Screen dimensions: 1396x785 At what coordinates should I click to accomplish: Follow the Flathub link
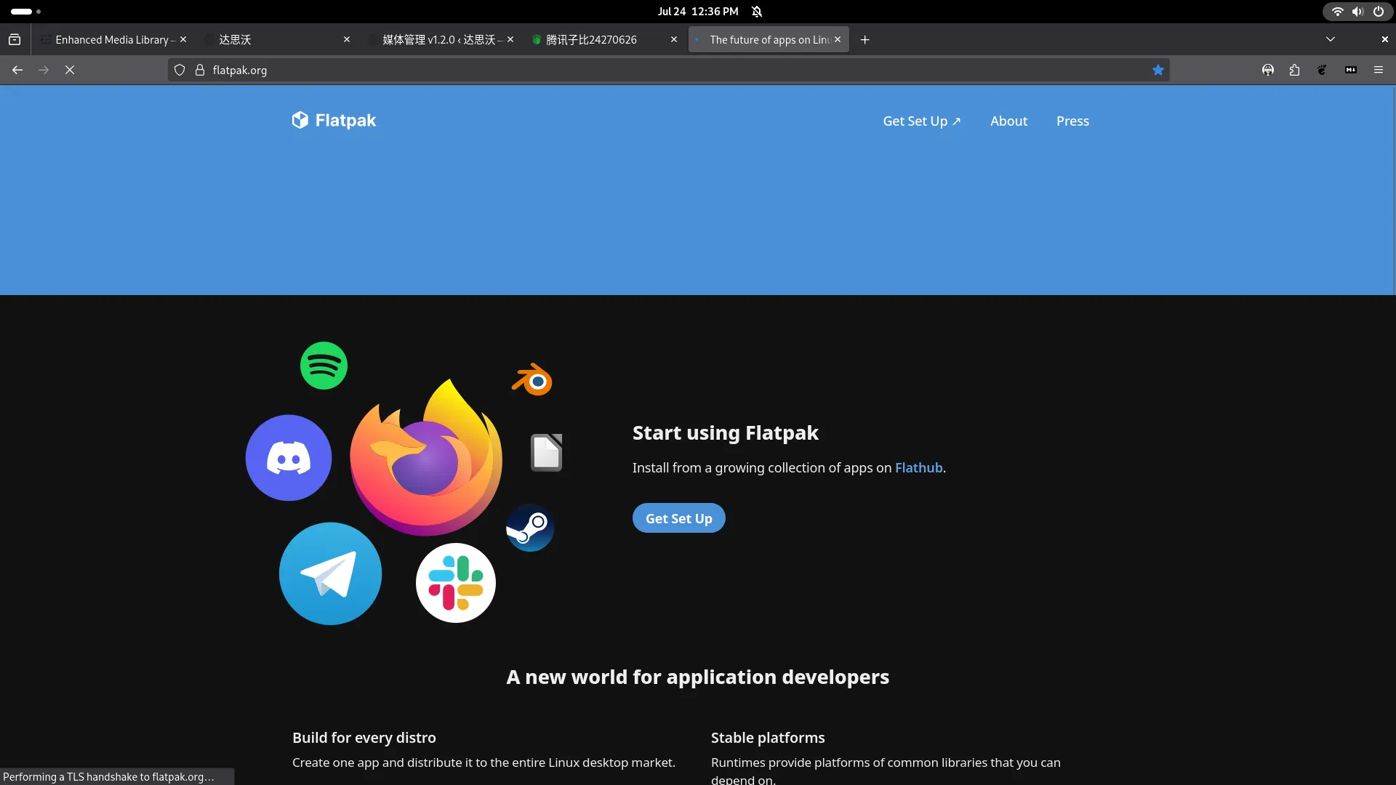[x=918, y=468]
